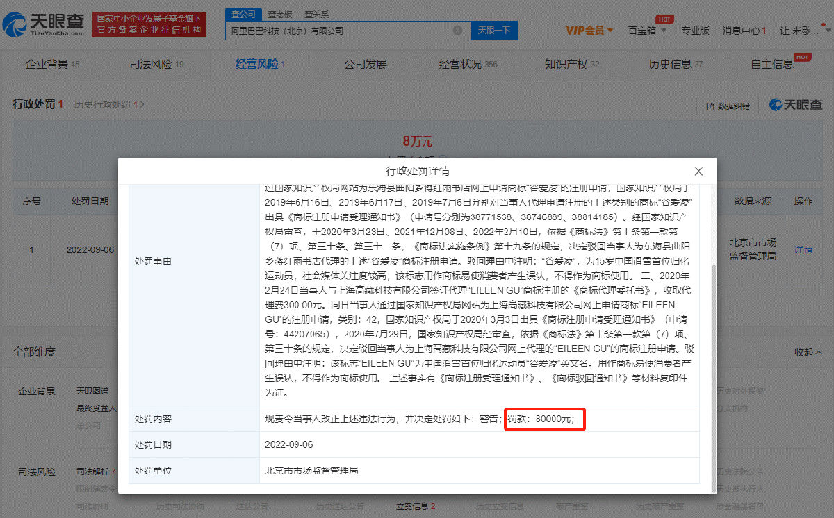834x518 pixels.
Task: Click the 处罚日期 column header in table
Action: click(90, 201)
